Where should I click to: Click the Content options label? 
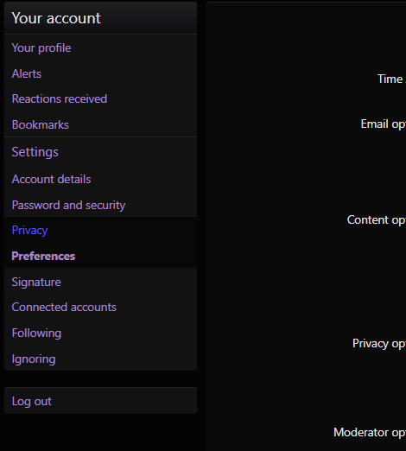(x=377, y=220)
